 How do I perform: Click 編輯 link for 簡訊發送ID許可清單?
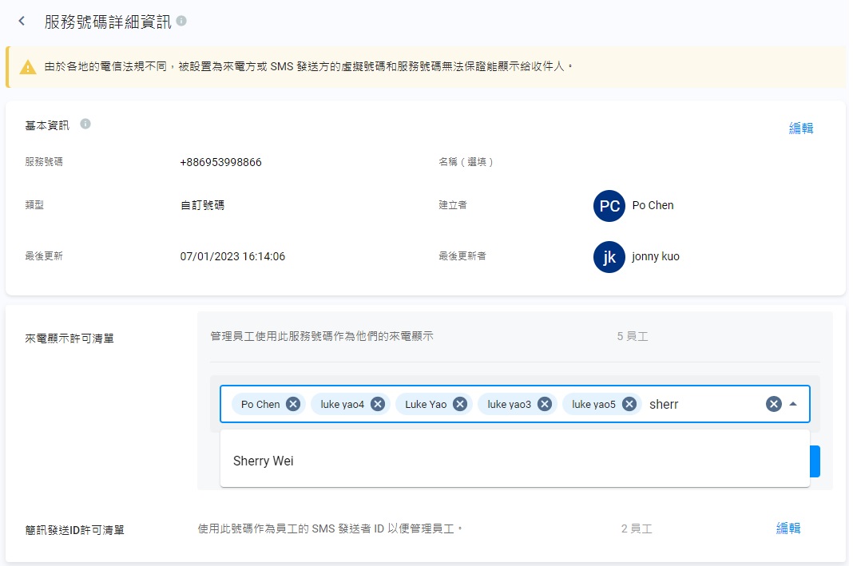coord(788,528)
